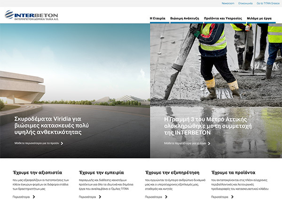Click arrow icon beside Μάθετε περισσότερα για το προϊόν
The image size is (282, 210).
(x=62, y=143)
